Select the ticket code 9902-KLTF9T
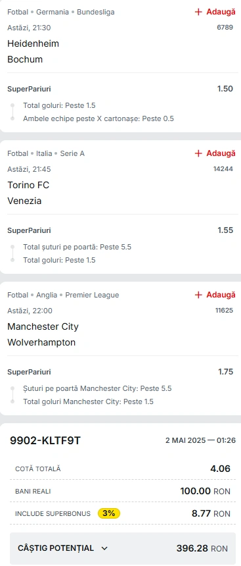The image size is (241, 566). [x=45, y=440]
